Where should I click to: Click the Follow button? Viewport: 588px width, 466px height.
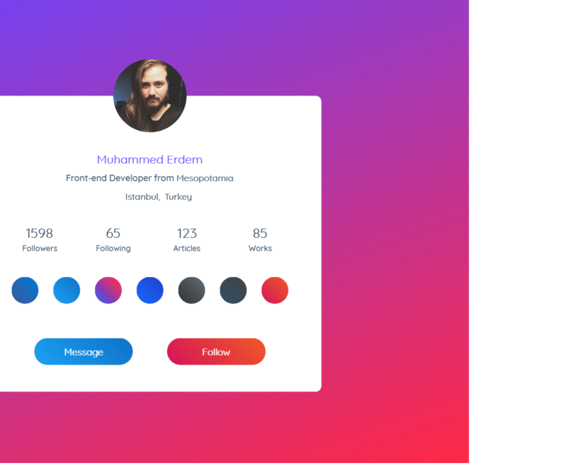click(x=216, y=352)
